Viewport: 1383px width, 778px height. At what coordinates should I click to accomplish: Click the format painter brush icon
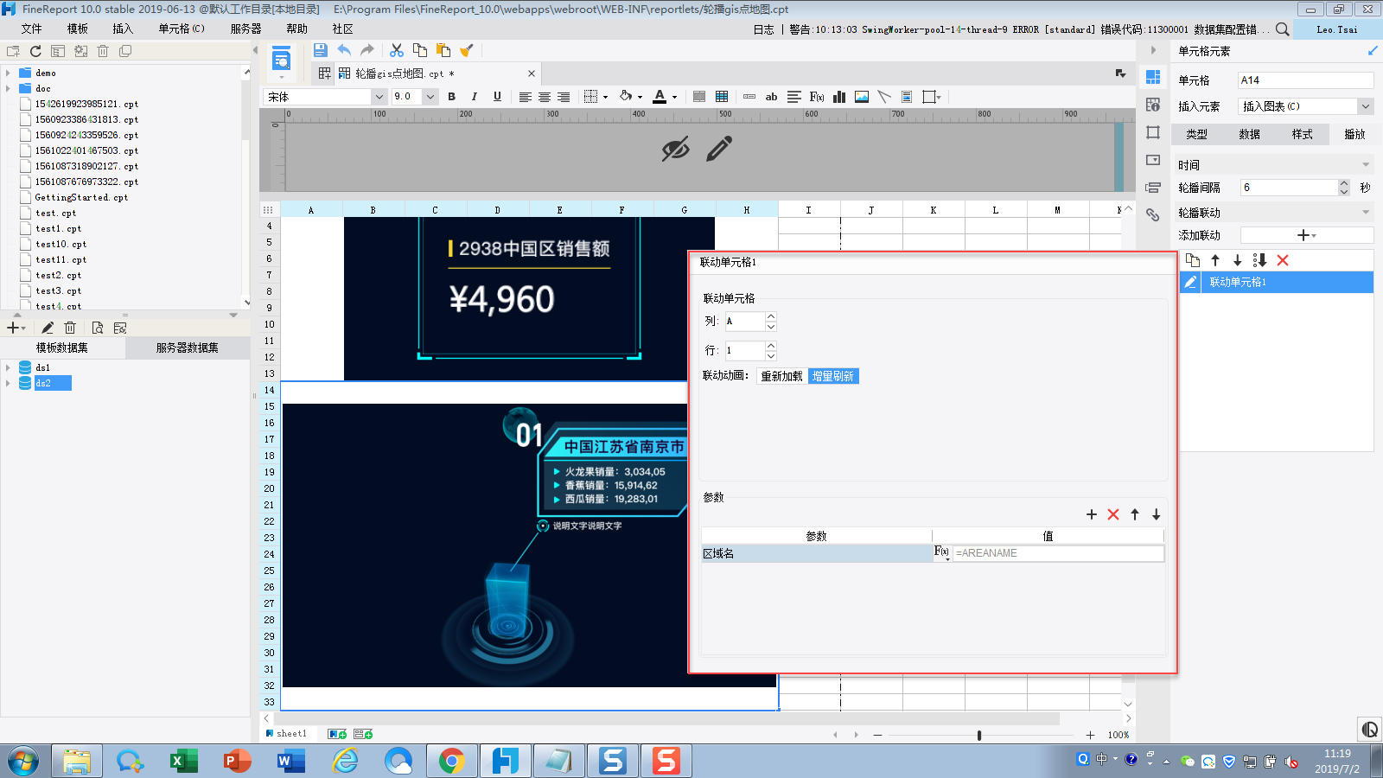[467, 50]
